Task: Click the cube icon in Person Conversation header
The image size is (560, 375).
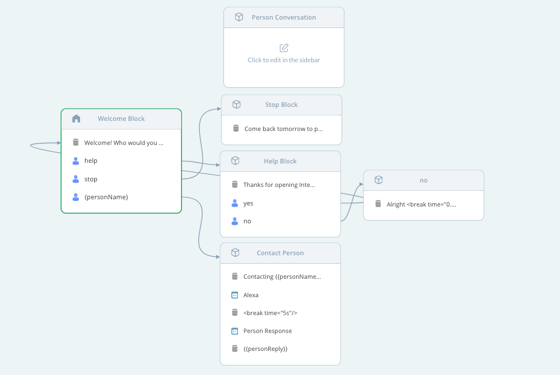Action: coord(239,17)
